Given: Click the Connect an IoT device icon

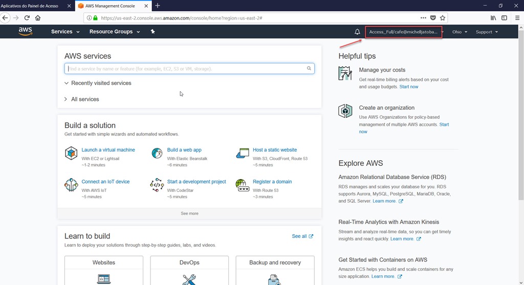Looking at the screenshot, I should pyautogui.click(x=71, y=185).
